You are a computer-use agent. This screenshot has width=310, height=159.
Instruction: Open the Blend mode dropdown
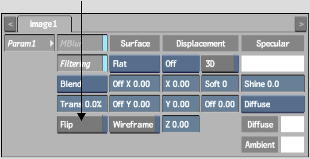pyautogui.click(x=82, y=84)
